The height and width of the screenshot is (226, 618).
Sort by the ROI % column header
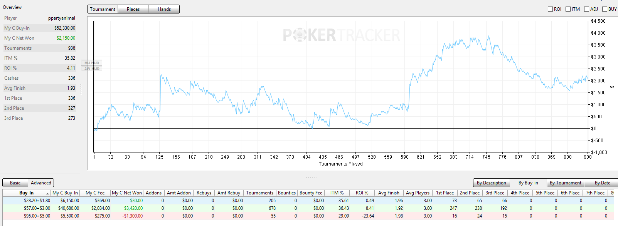click(362, 193)
